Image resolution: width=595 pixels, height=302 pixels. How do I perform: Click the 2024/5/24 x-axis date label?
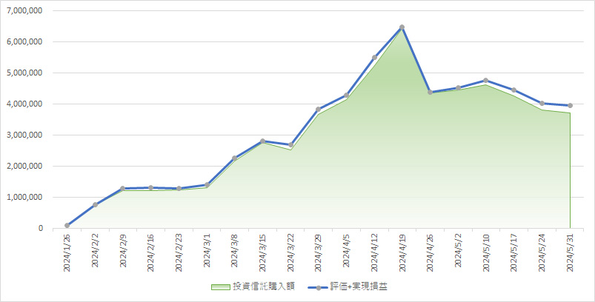[542, 252]
